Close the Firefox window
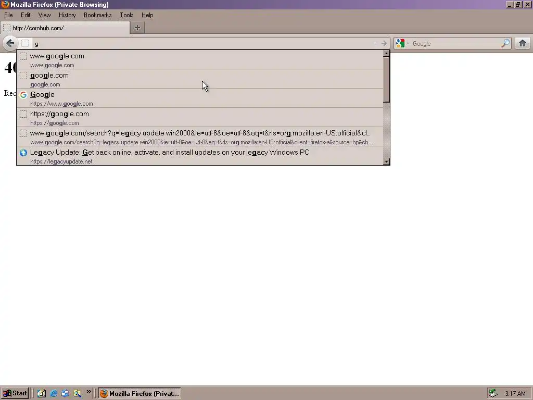 527,4
